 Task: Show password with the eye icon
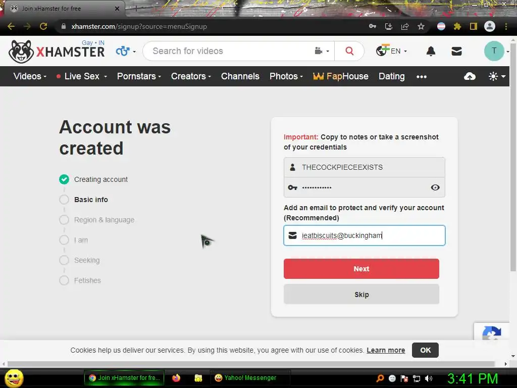coord(435,187)
